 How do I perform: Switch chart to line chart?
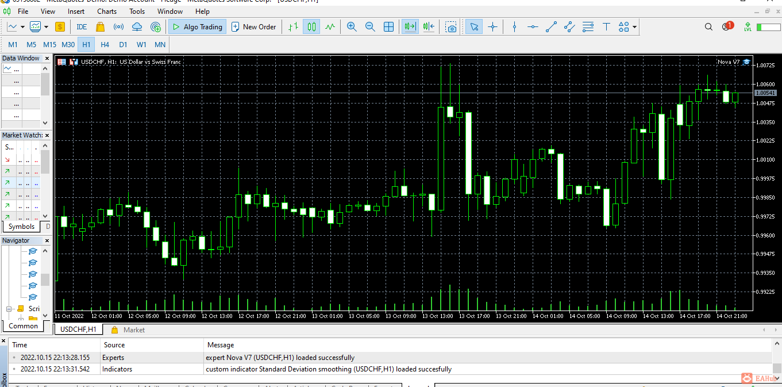pyautogui.click(x=330, y=26)
